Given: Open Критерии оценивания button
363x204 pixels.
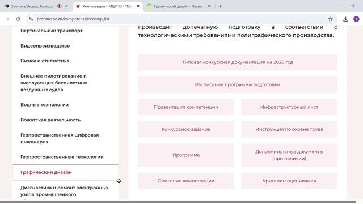Looking at the screenshot, I should (x=289, y=181).
